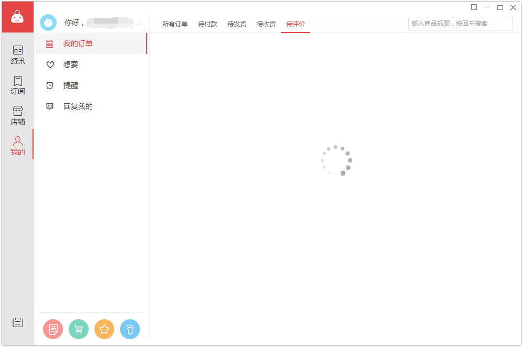The height and width of the screenshot is (347, 523).
Task: Click the orange star favorites icon
Action: tap(104, 329)
